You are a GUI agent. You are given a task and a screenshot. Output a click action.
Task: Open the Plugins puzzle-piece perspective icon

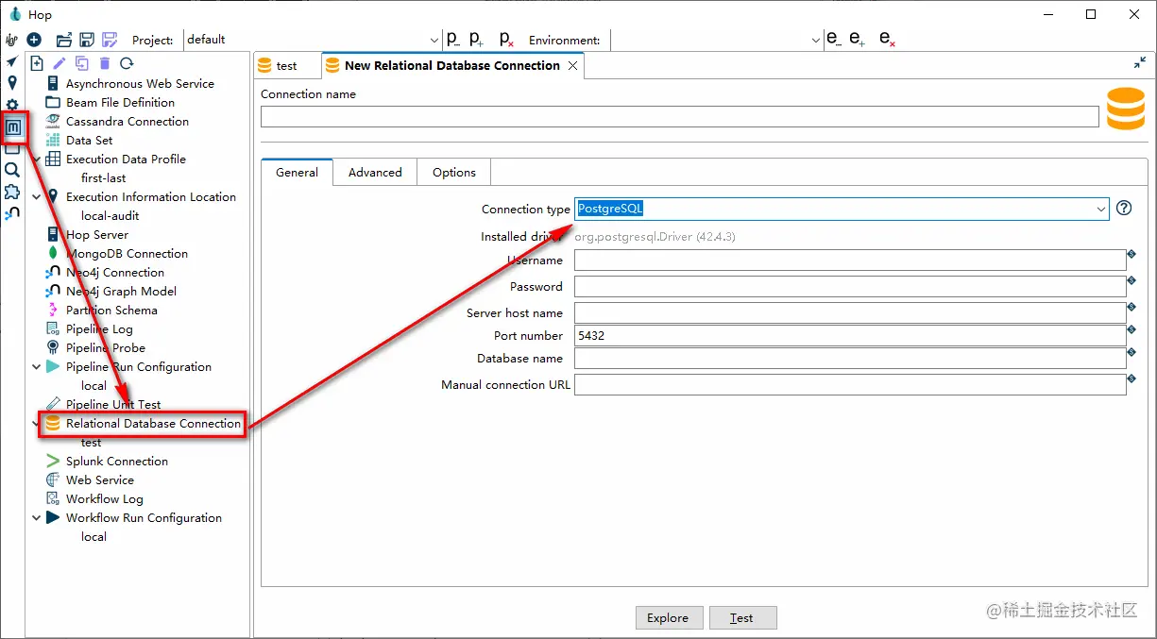pos(11,192)
